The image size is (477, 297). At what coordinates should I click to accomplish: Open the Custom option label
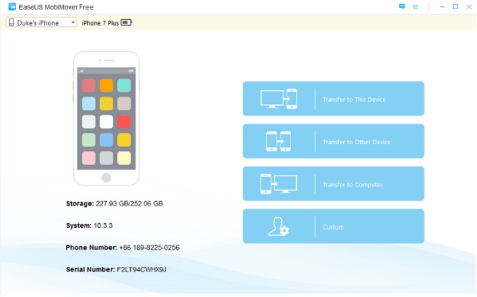333,227
